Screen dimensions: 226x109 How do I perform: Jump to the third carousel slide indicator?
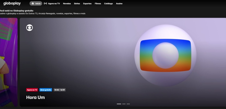tap(128, 104)
